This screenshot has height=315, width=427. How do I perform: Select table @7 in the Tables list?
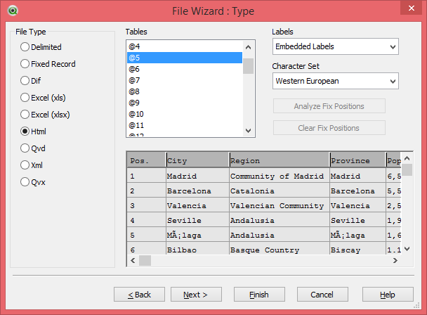185,80
